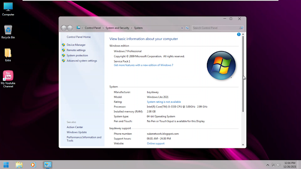Viewport: 301px width, 169px height.
Task: Open the taskbar clock and date
Action: [290, 165]
